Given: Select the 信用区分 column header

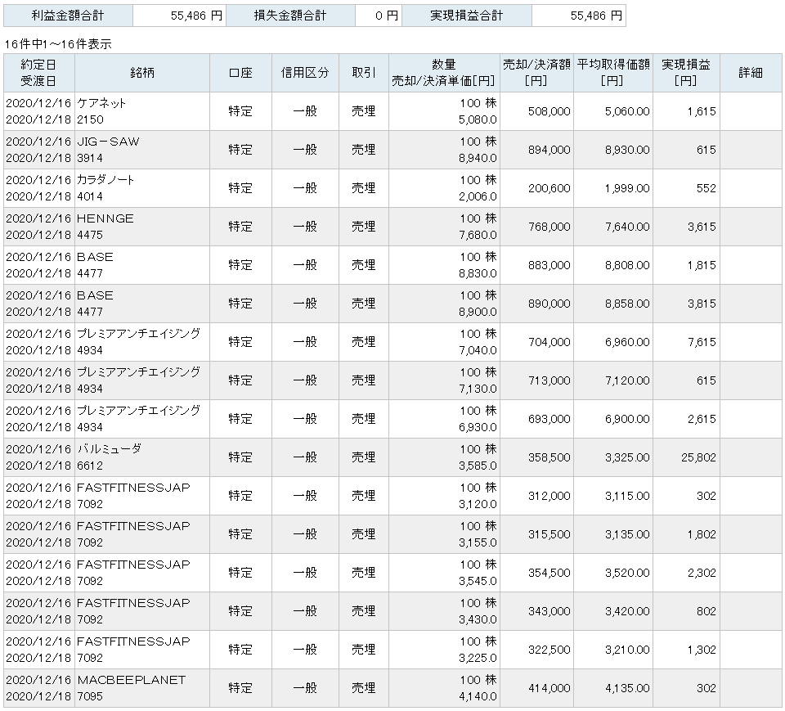Looking at the screenshot, I should pyautogui.click(x=305, y=73).
